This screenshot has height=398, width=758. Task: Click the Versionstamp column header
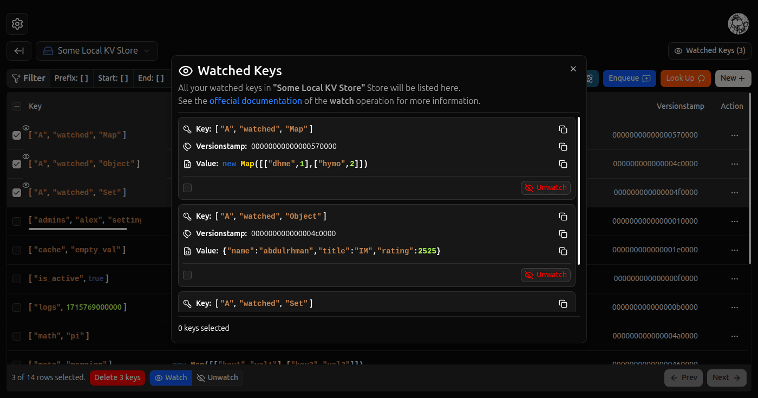click(x=680, y=107)
